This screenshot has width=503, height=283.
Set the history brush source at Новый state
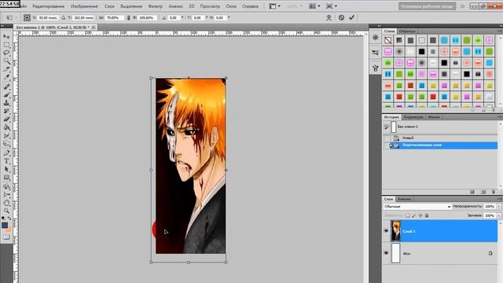click(387, 138)
